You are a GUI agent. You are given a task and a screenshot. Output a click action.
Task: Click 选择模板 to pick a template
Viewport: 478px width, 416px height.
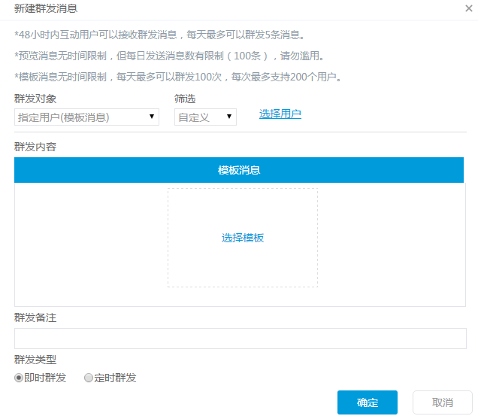pyautogui.click(x=243, y=238)
